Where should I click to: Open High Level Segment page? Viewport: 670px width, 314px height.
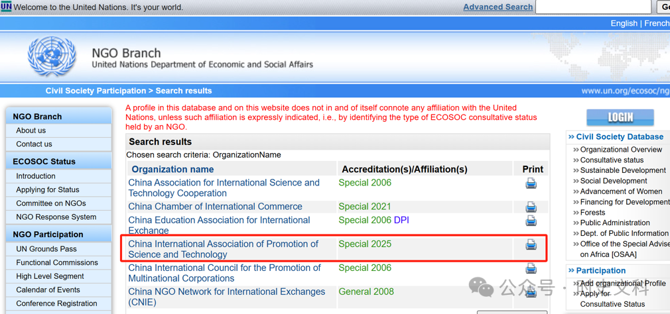tap(50, 276)
